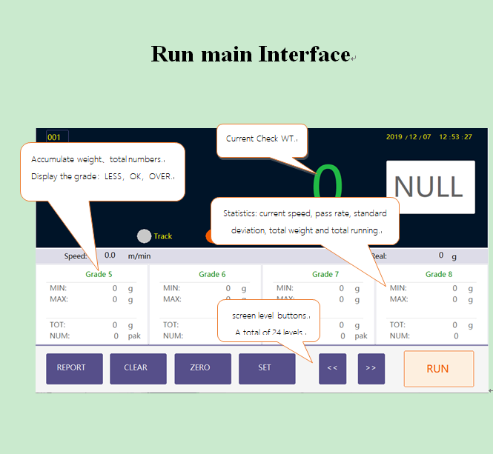Toggle the grey Track indicator
The height and width of the screenshot is (454, 493).
pyautogui.click(x=144, y=236)
